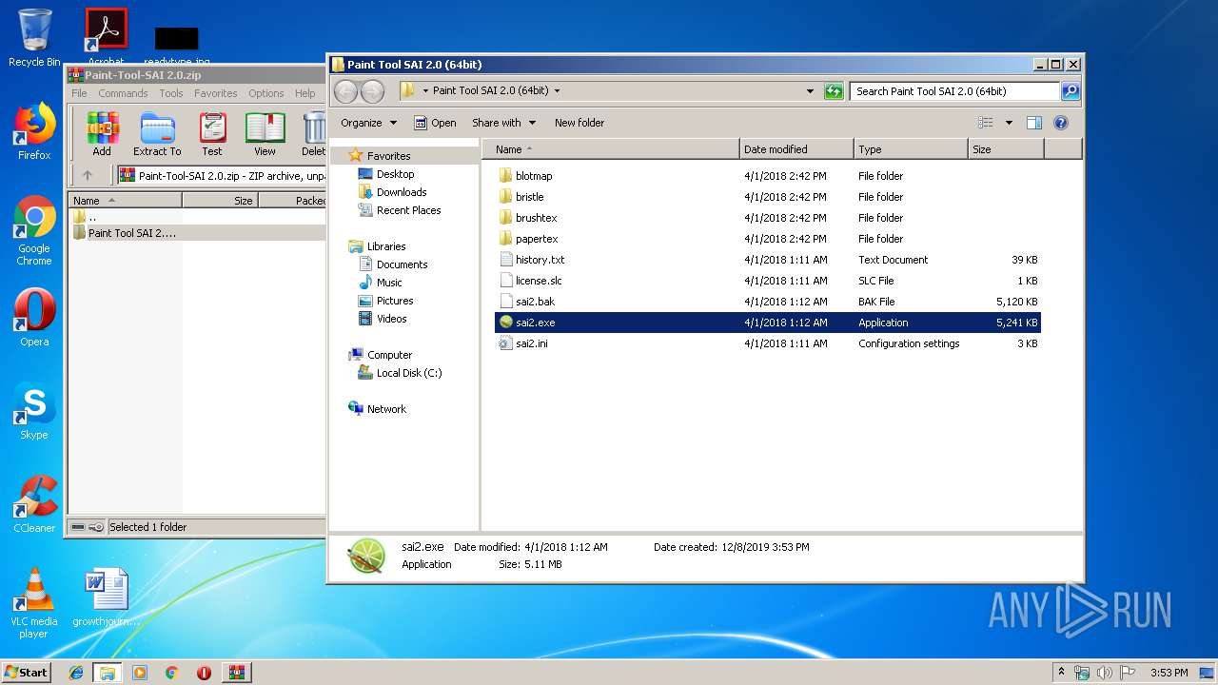The height and width of the screenshot is (685, 1218).
Task: Open CCleaner desktop shortcut
Action: tap(34, 504)
